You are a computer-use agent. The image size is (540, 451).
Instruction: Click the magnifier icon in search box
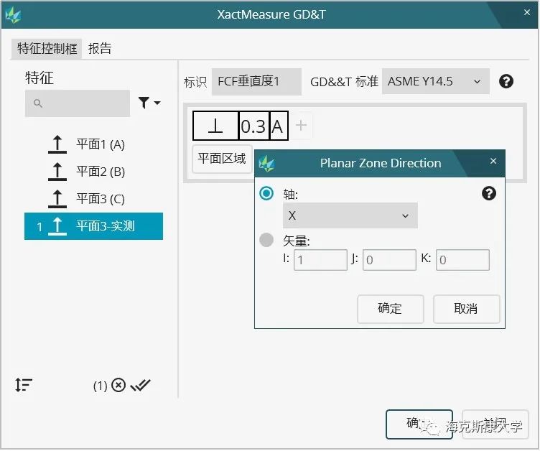(x=38, y=103)
